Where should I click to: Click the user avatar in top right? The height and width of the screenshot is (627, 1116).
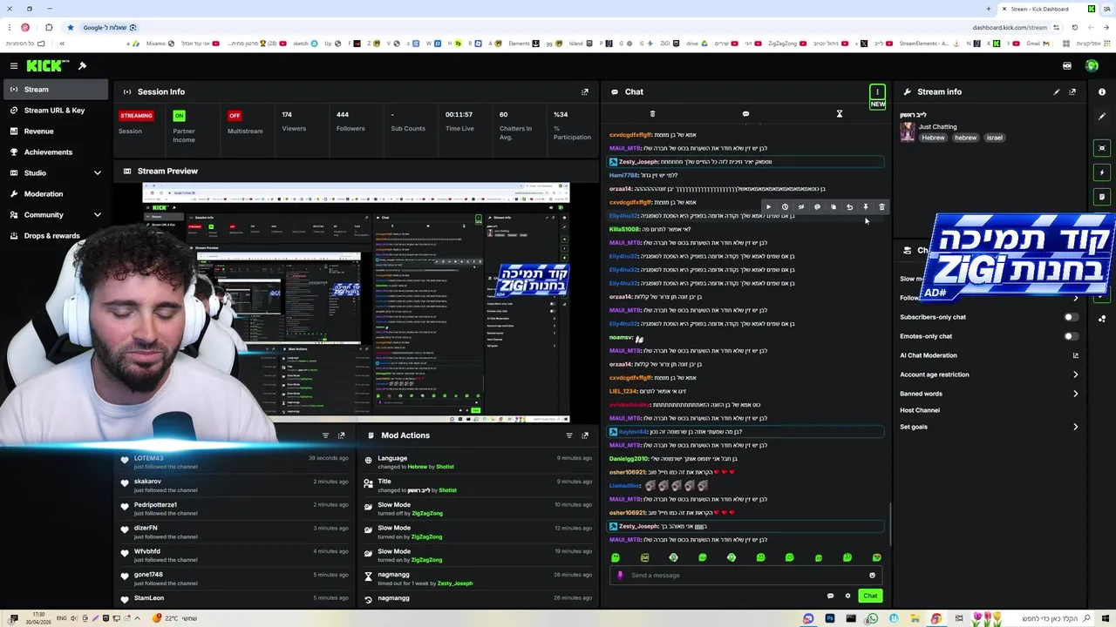(x=1092, y=66)
